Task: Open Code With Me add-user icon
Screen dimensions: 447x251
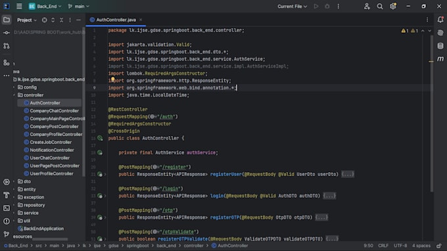Action: coord(367,7)
